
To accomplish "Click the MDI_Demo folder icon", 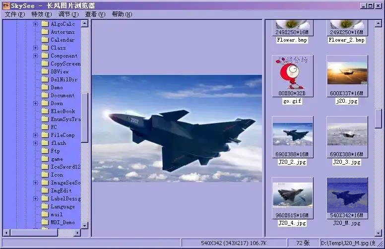I will click(45, 222).
